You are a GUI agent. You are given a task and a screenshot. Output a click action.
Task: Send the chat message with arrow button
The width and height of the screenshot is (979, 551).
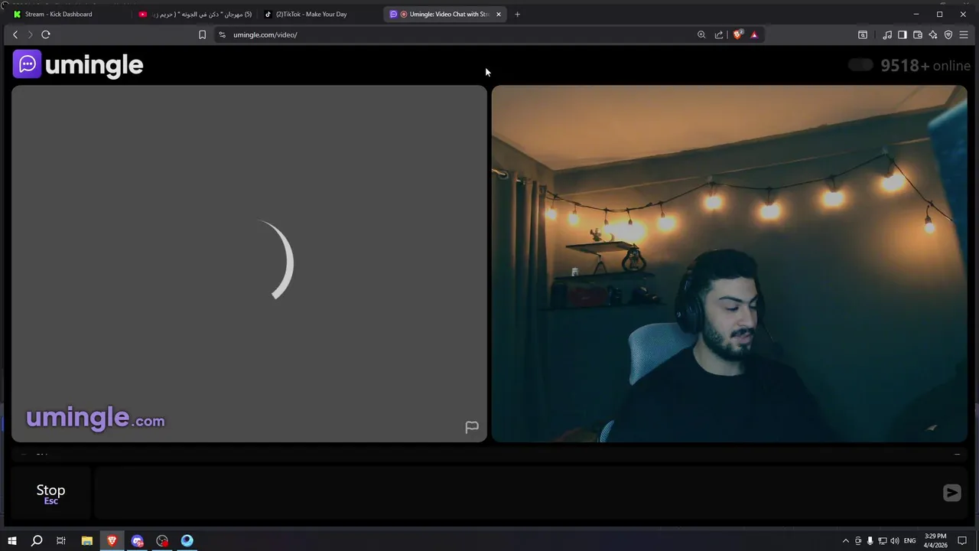(951, 493)
